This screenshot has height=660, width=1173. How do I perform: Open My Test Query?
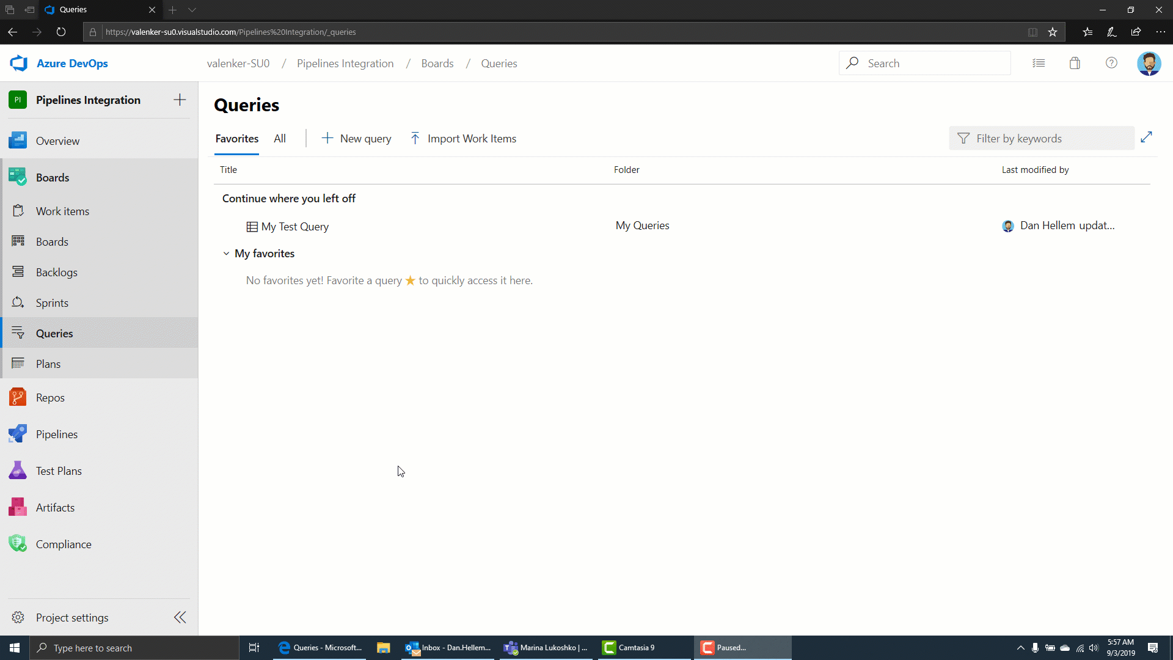coord(294,226)
